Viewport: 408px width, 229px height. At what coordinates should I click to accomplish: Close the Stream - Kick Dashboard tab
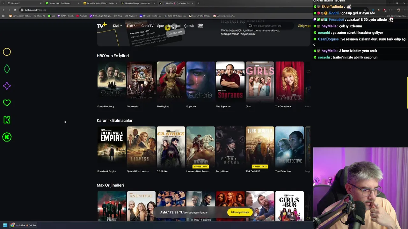pyautogui.click(x=78, y=3)
